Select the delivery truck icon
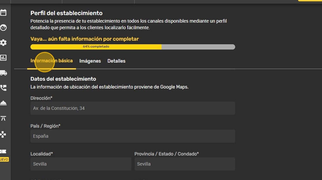 3,73
